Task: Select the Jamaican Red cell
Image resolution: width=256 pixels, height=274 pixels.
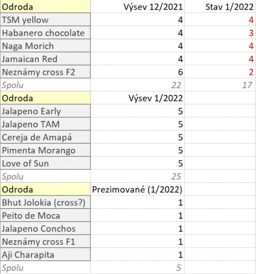Action: pyautogui.click(x=45, y=59)
